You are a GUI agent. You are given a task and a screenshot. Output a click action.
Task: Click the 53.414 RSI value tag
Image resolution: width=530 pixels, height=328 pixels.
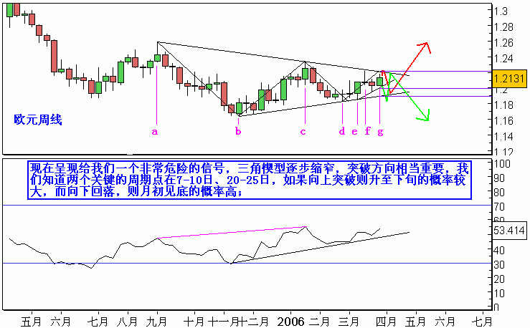click(509, 231)
